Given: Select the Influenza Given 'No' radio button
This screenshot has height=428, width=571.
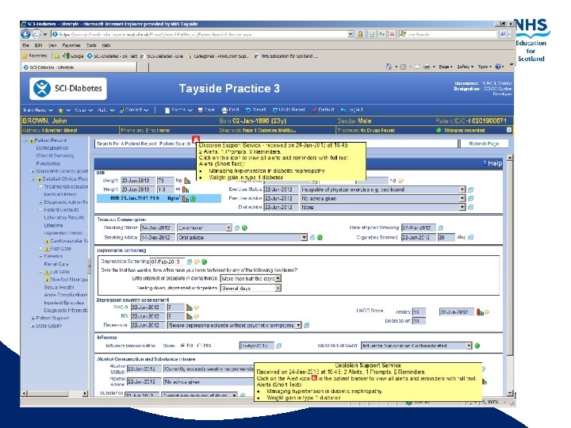Looking at the screenshot, I should [x=183, y=346].
